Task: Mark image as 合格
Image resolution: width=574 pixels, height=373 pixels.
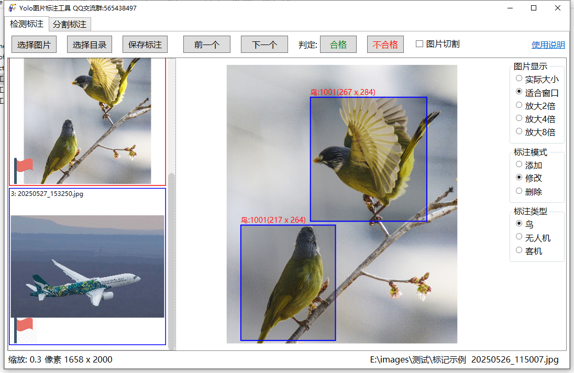Action: pos(338,45)
